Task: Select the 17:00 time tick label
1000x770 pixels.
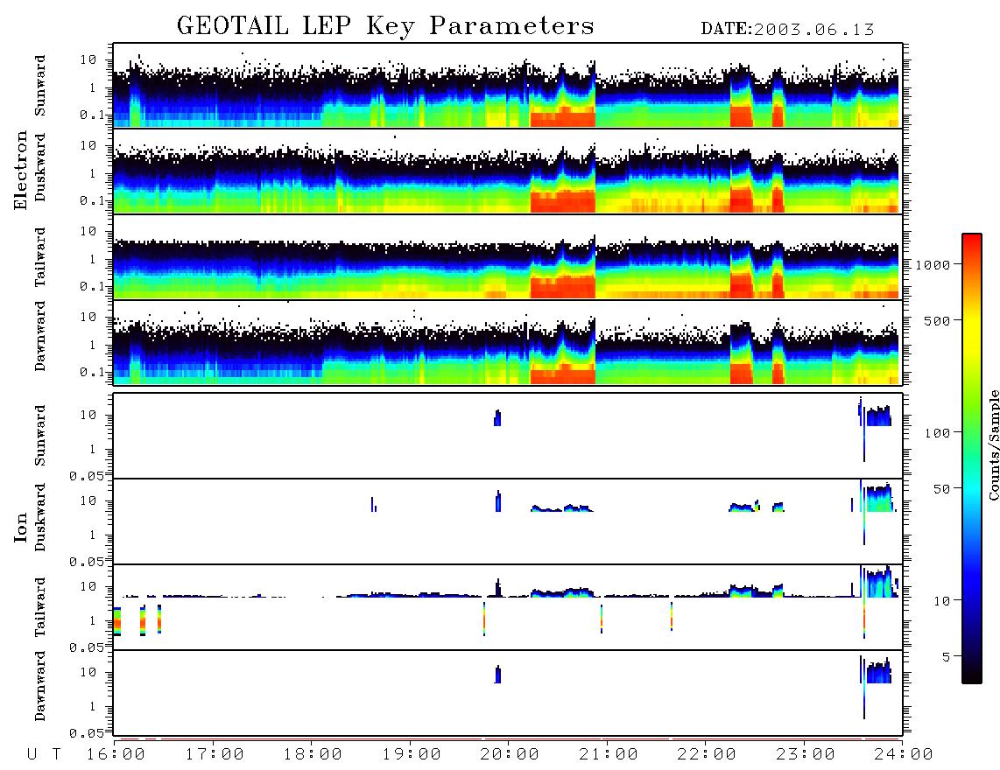Action: point(215,755)
